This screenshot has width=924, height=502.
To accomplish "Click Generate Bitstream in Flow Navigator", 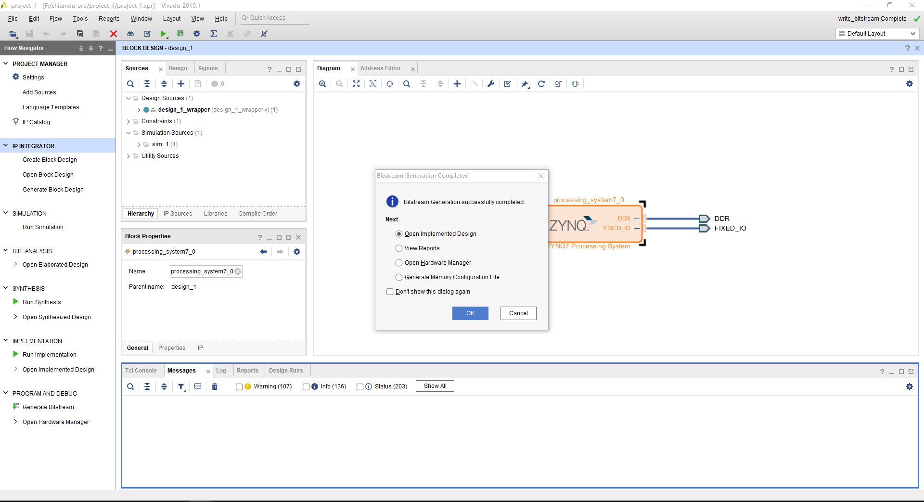I will tap(48, 407).
